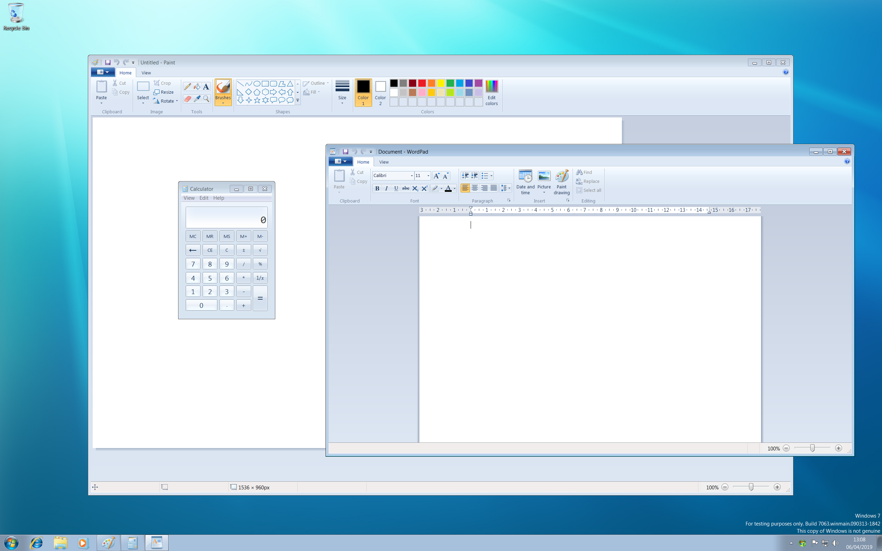Select the Pencil tool in Paint
The height and width of the screenshot is (551, 882).
[x=187, y=86]
